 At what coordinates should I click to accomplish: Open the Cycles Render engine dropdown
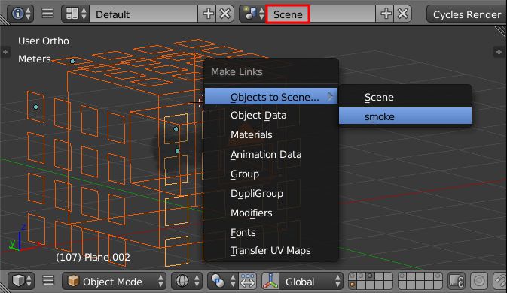coord(466,14)
